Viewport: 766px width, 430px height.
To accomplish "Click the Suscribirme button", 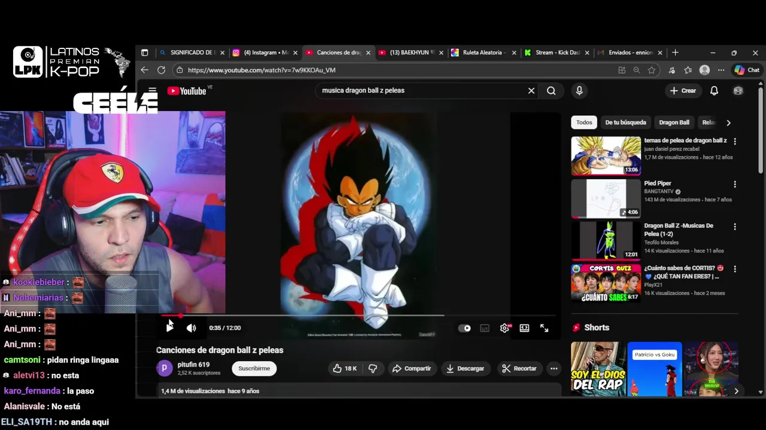I will pyautogui.click(x=254, y=368).
